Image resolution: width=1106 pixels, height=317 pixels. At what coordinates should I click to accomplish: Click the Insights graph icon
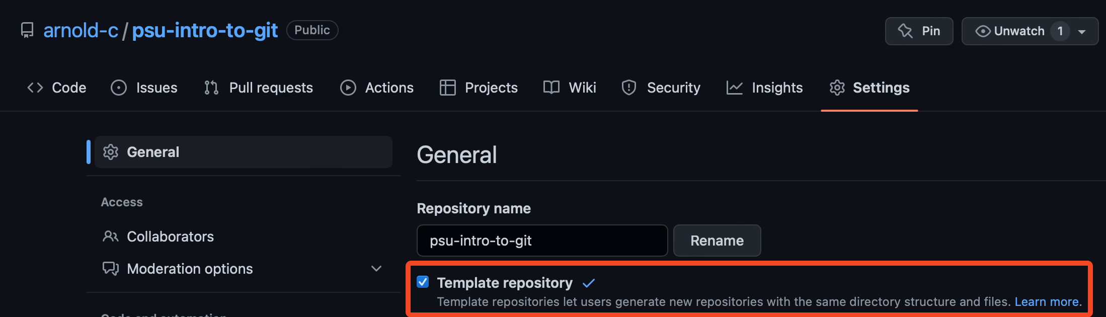735,88
